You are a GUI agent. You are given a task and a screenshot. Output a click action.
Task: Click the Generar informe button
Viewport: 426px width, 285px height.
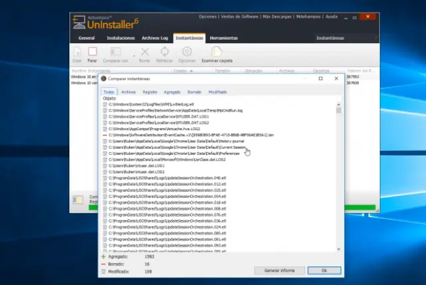pos(280,270)
